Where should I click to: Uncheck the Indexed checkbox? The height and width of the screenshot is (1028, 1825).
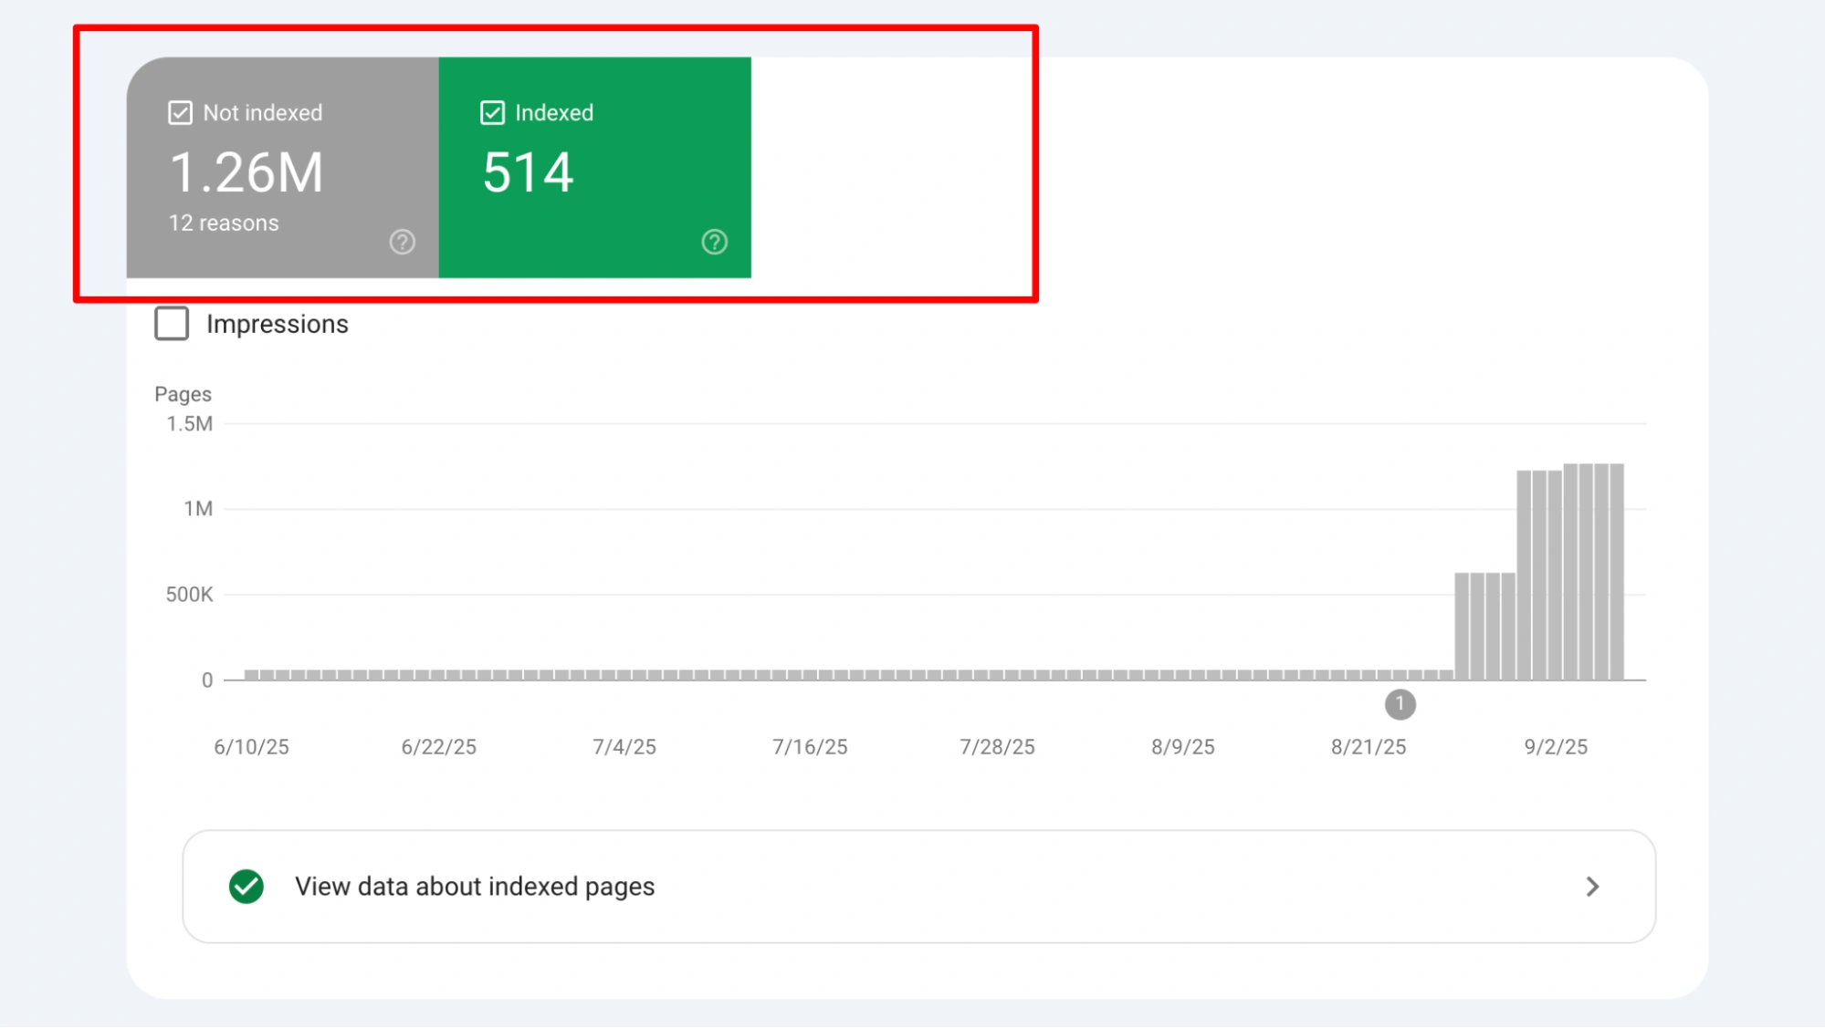click(492, 113)
